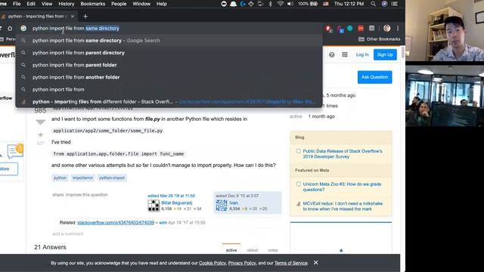484x272 pixels.
Task: Downvote the question
Action: tap(40, 122)
